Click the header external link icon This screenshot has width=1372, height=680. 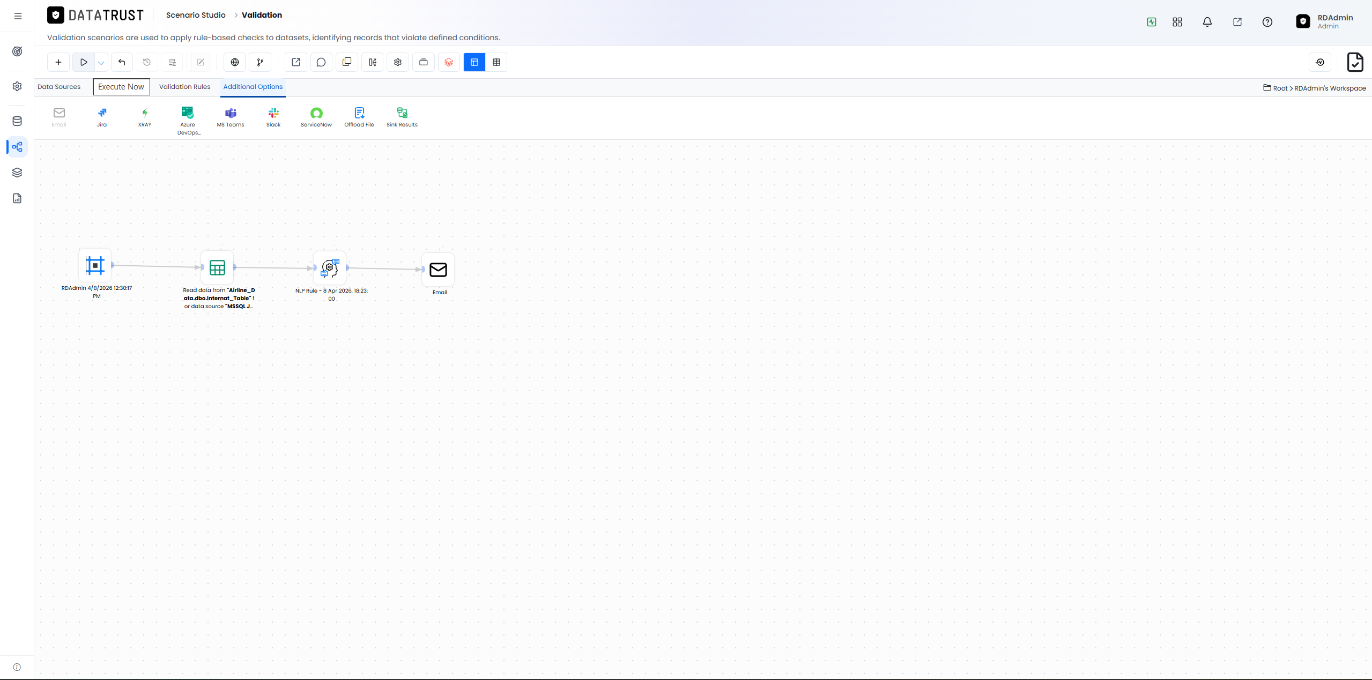[x=1237, y=22]
